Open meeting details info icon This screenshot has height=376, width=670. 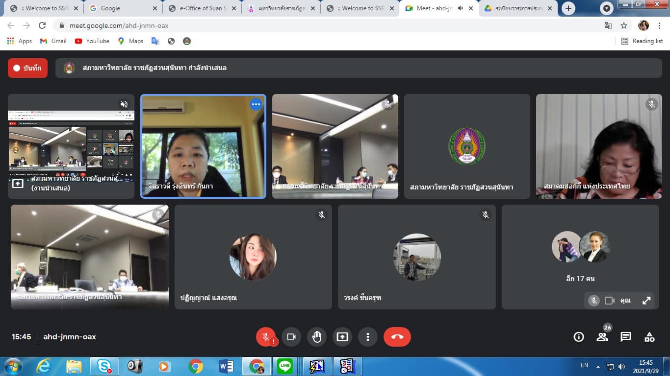click(x=579, y=337)
